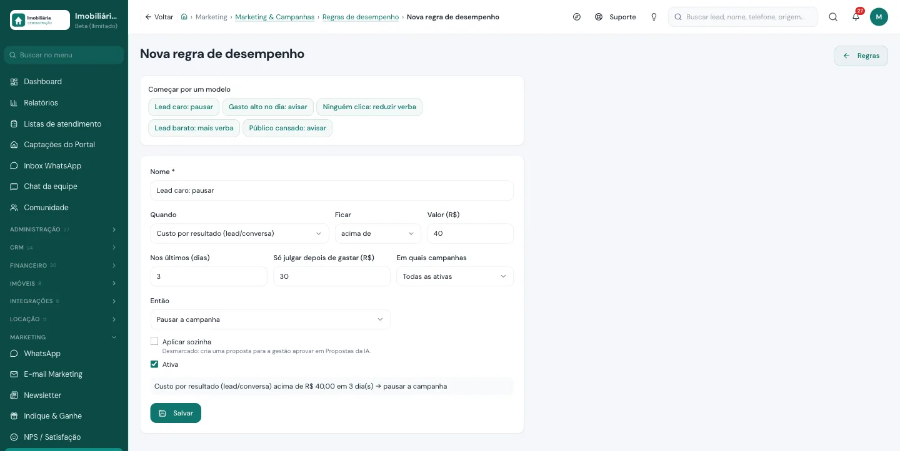Open Em quais campanhas dropdown
Screen dimensions: 900x451
(455, 276)
